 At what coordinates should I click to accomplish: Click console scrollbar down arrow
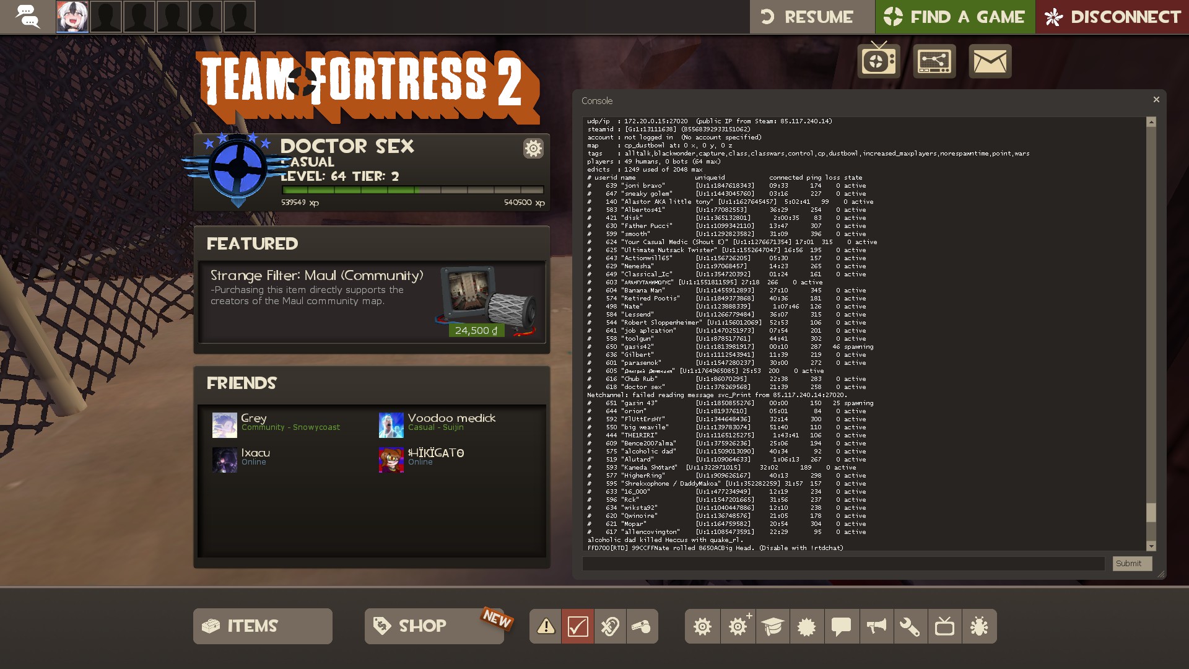[1151, 546]
